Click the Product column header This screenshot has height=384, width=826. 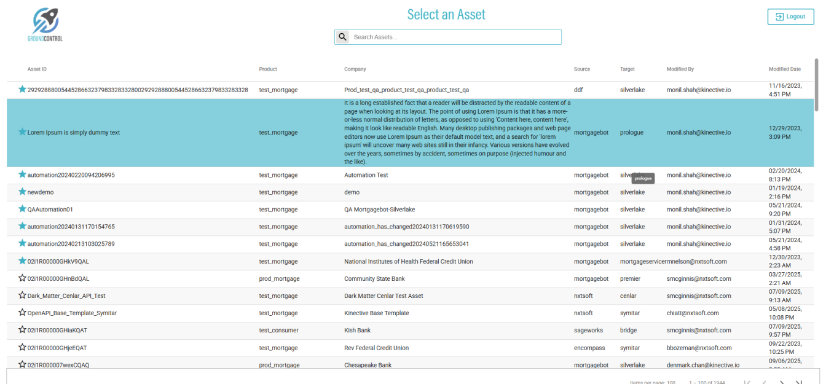[x=268, y=69]
